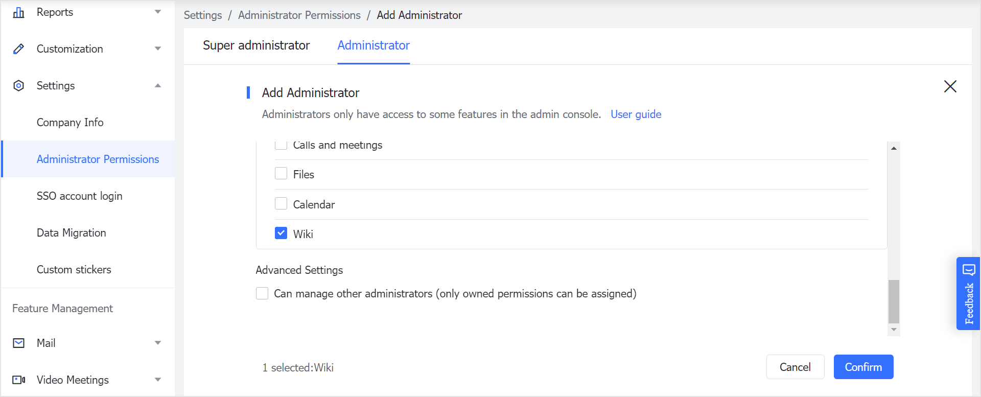Viewport: 981px width, 397px height.
Task: Check the Files permission checkbox
Action: click(x=281, y=174)
